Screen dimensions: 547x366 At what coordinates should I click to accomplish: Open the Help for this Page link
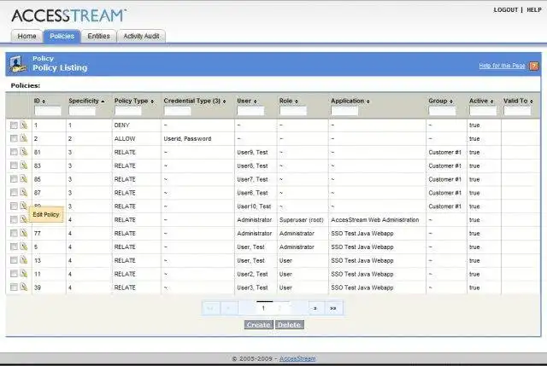502,66
